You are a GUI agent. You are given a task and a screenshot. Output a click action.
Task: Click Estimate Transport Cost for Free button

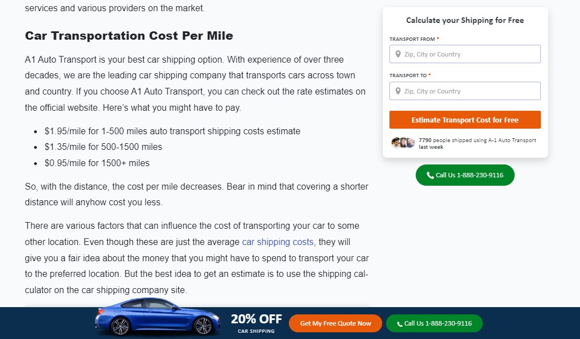465,120
